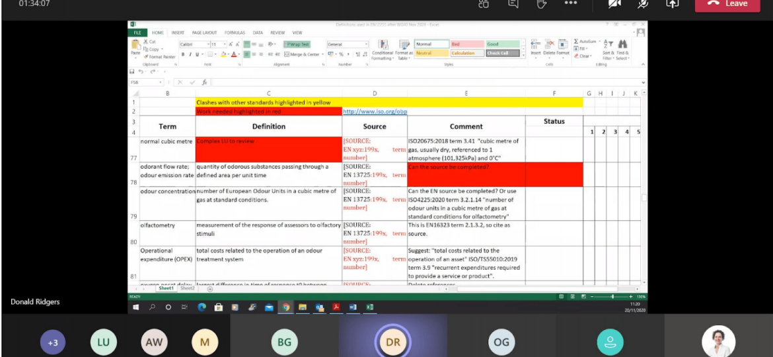Leave the meeting
773x357 pixels.
[727, 4]
